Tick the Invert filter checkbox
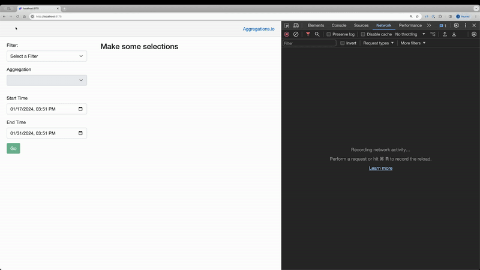 342,43
